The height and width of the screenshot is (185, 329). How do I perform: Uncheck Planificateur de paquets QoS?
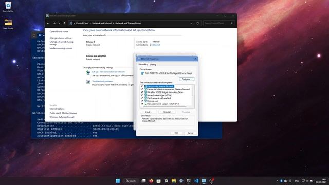pyautogui.click(x=142, y=98)
